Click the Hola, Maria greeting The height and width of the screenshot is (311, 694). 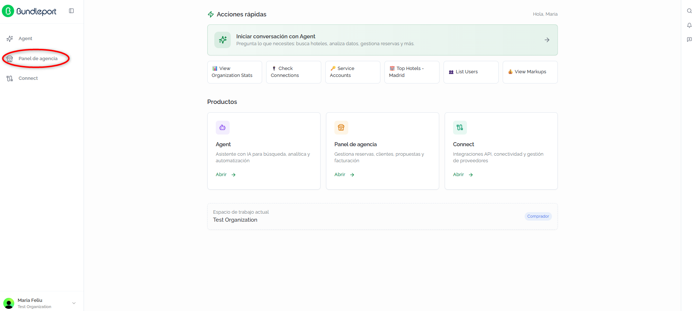545,14
